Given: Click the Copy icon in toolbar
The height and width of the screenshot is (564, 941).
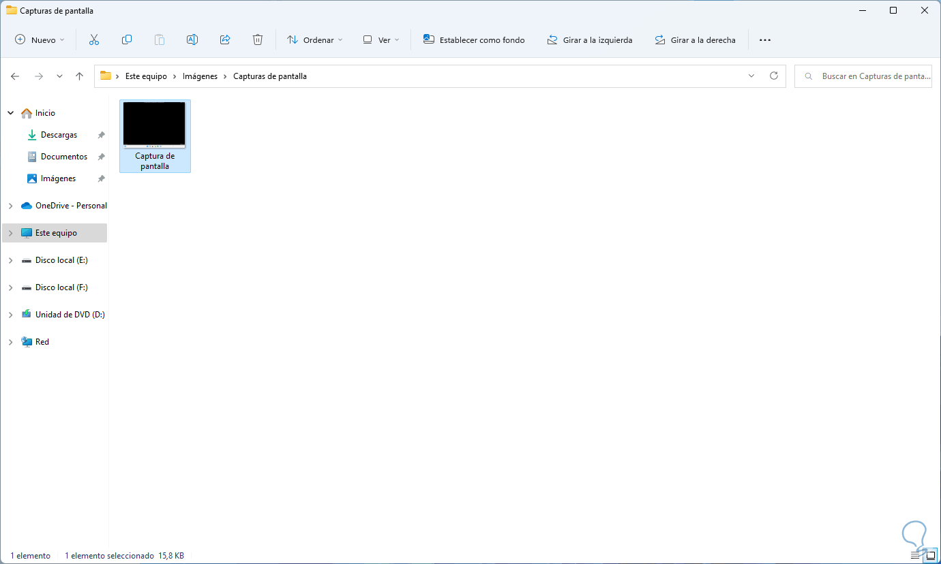Looking at the screenshot, I should tap(127, 40).
